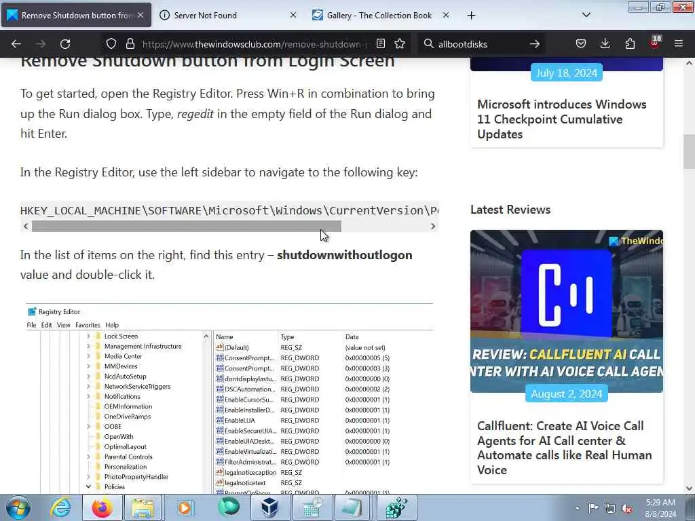Close the Remove Shutdown button tab
The image size is (695, 521).
point(140,15)
